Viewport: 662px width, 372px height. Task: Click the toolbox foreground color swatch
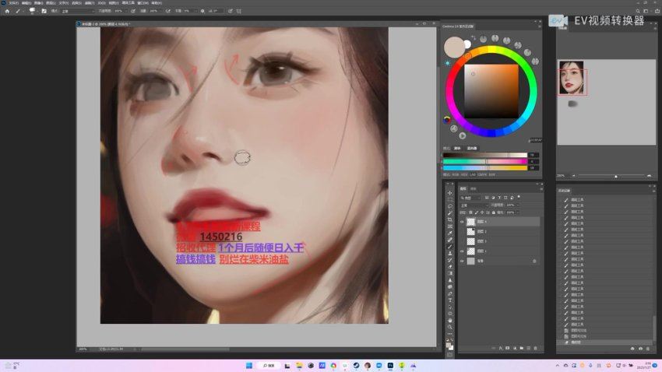pyautogui.click(x=449, y=345)
